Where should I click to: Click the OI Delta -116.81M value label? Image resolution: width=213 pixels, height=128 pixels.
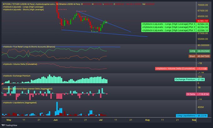point(198,94)
